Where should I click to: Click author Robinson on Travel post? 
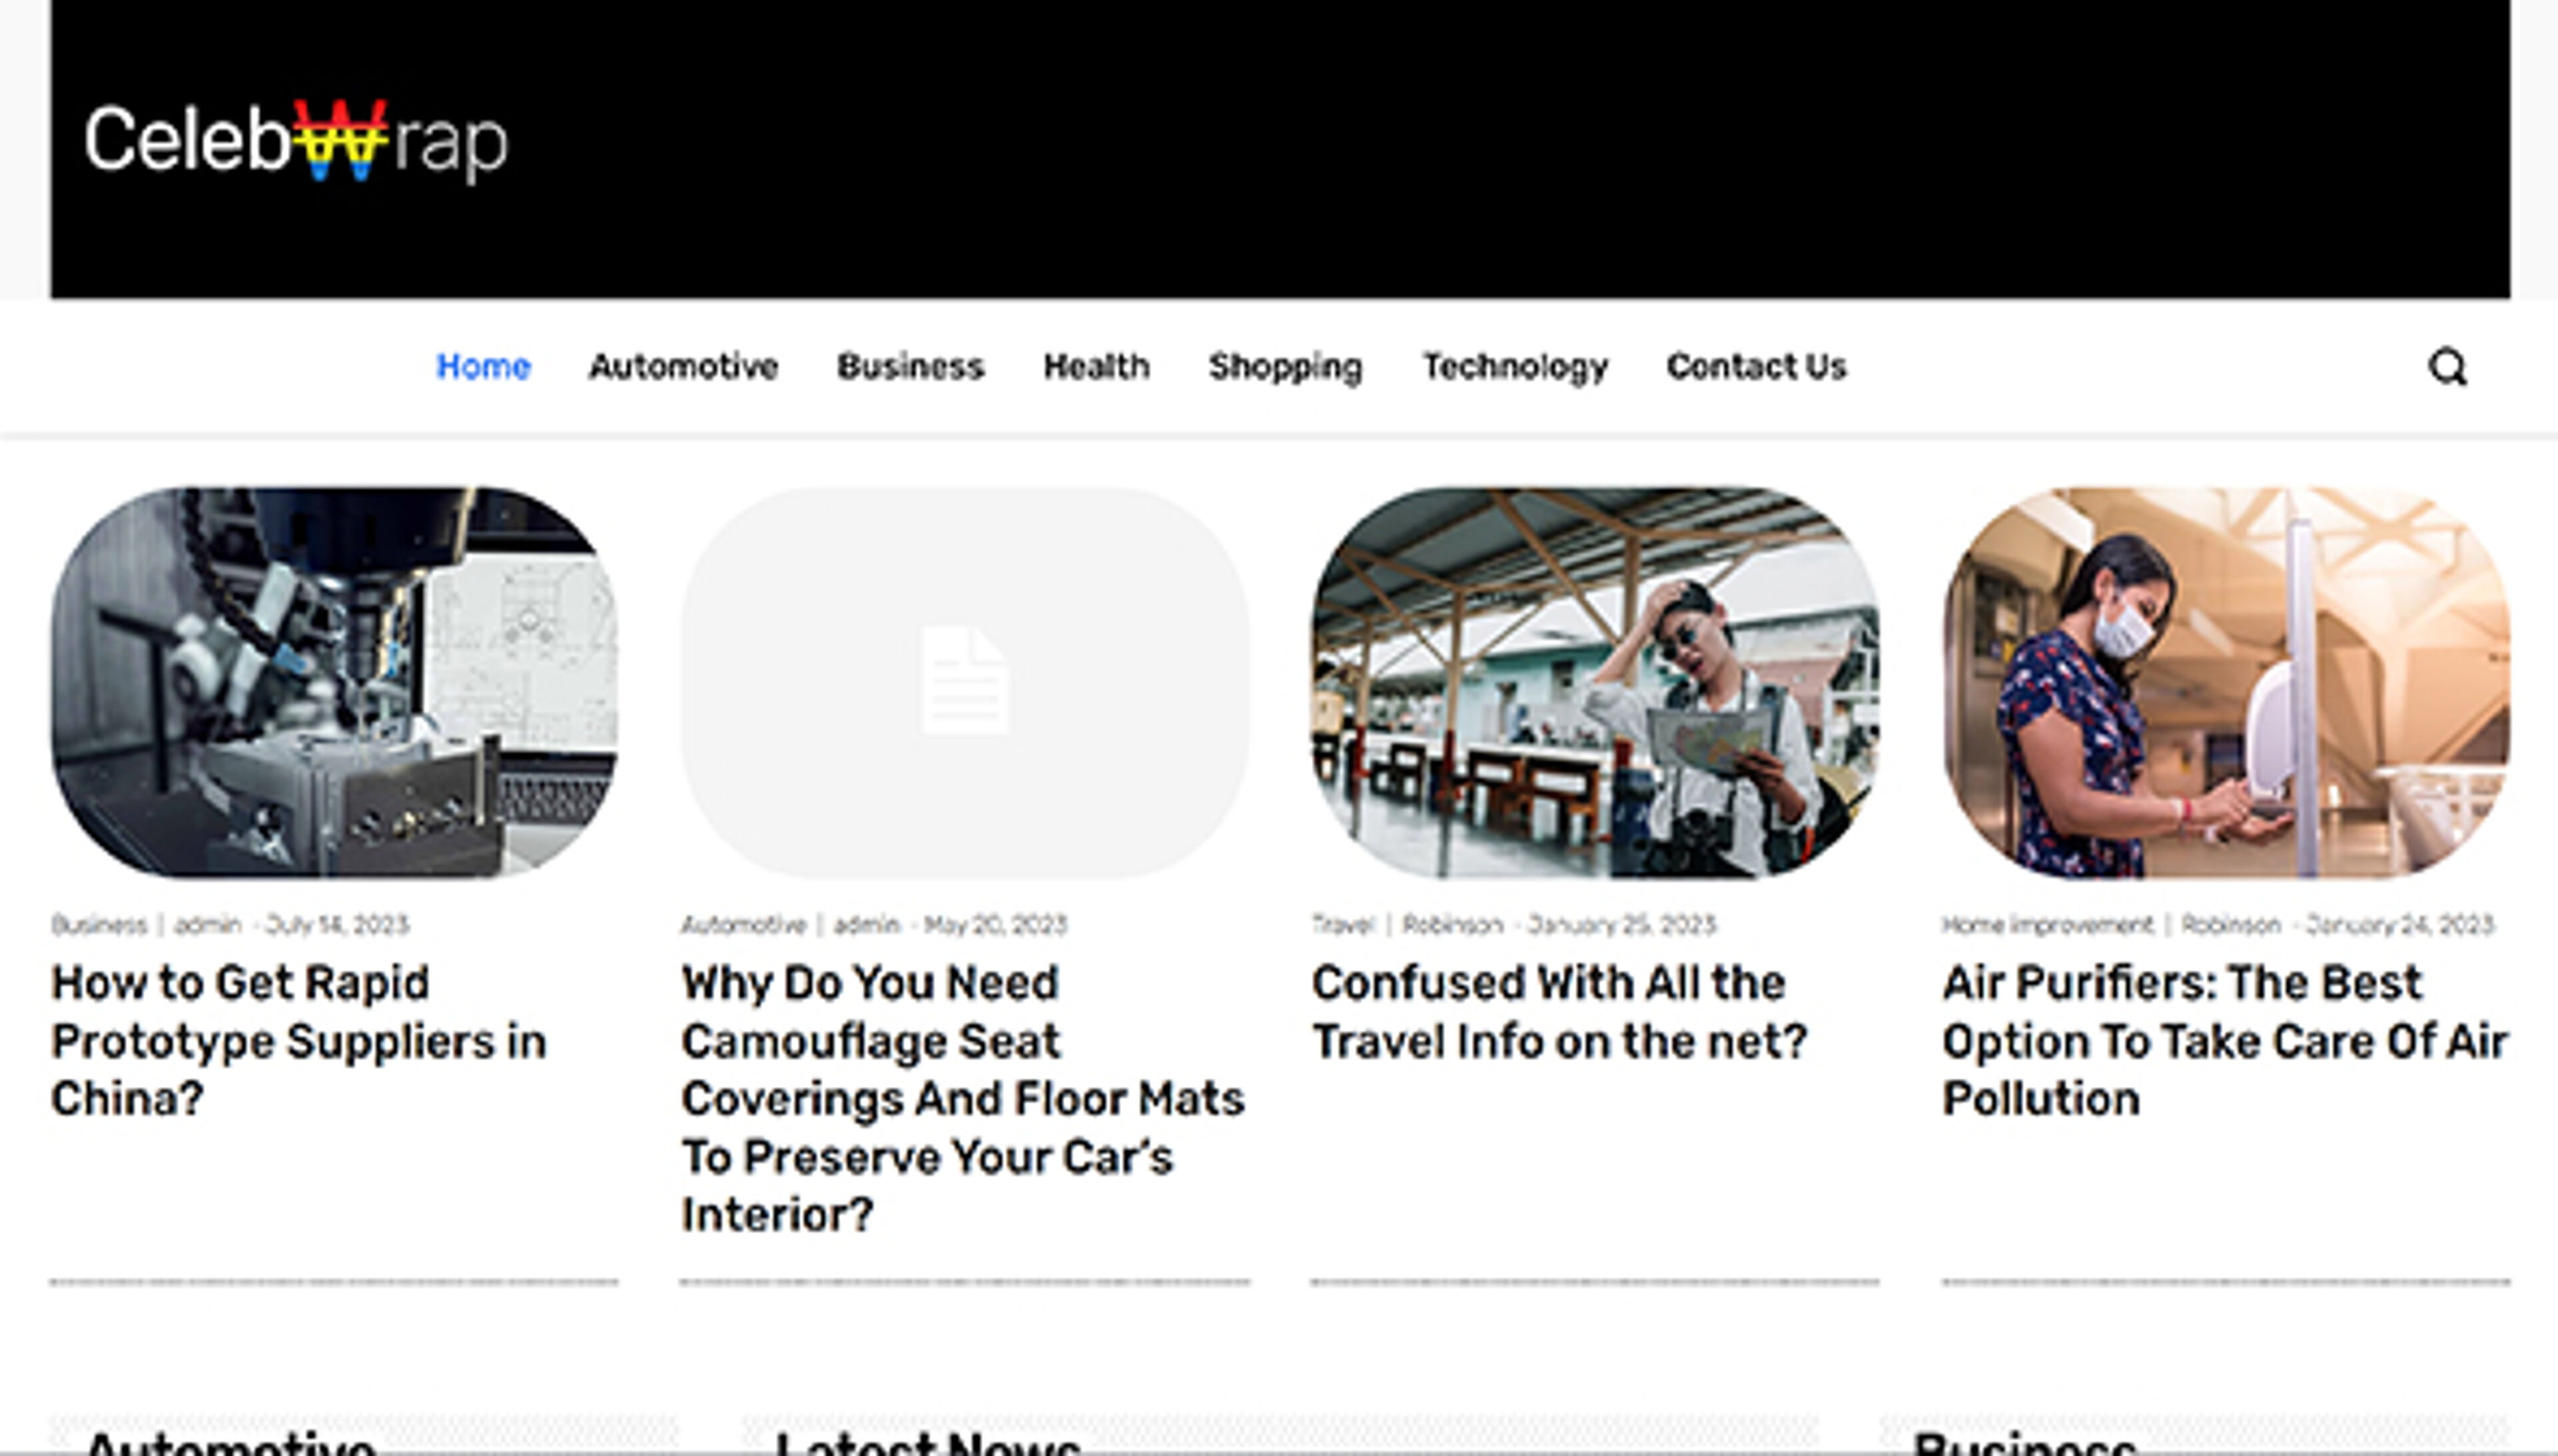[1452, 925]
